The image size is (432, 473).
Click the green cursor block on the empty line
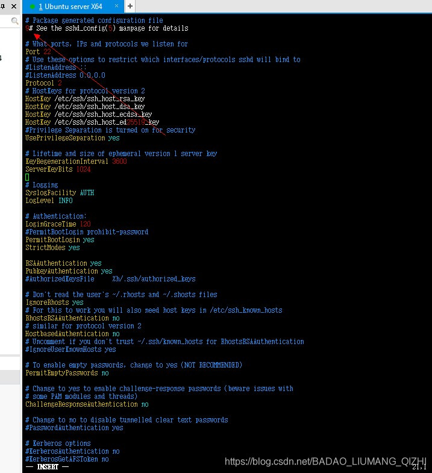(27, 177)
